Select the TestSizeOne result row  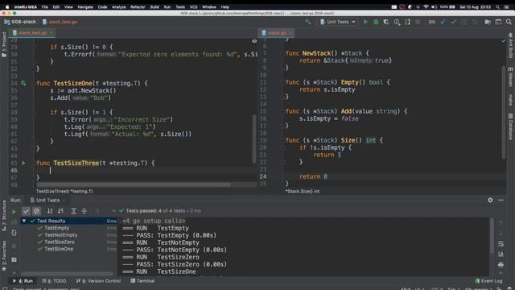tap(69, 249)
